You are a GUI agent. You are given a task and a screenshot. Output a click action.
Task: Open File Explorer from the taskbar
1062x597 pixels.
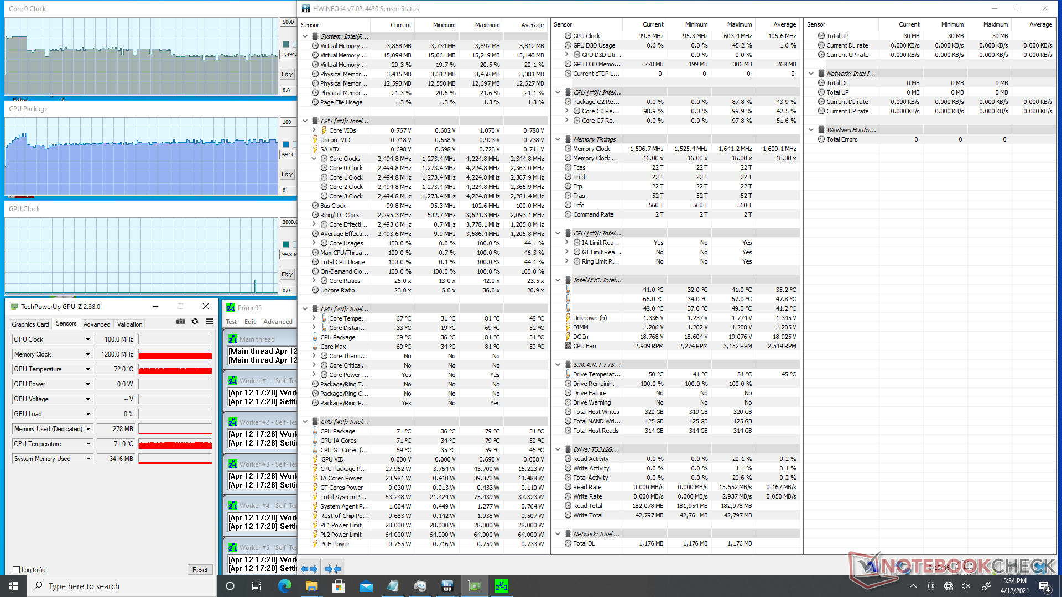[312, 586]
